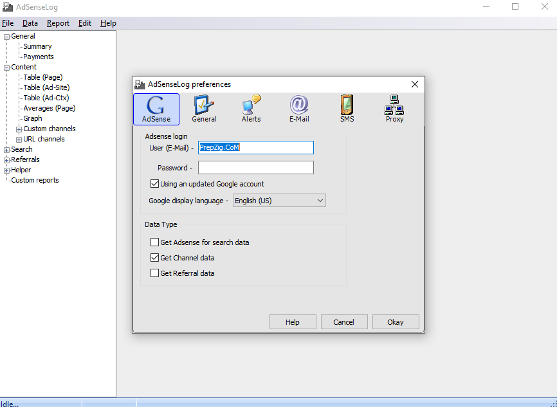Maximize the AdSenseLog window
Screen dimensions: 557x407
pyautogui.click(x=515, y=6)
